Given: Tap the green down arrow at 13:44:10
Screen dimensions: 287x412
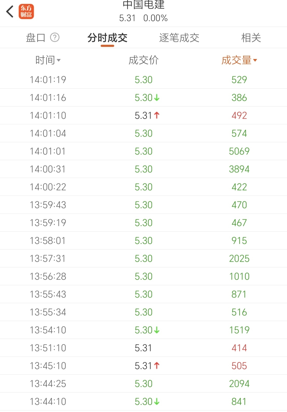Looking at the screenshot, I should coord(157,402).
